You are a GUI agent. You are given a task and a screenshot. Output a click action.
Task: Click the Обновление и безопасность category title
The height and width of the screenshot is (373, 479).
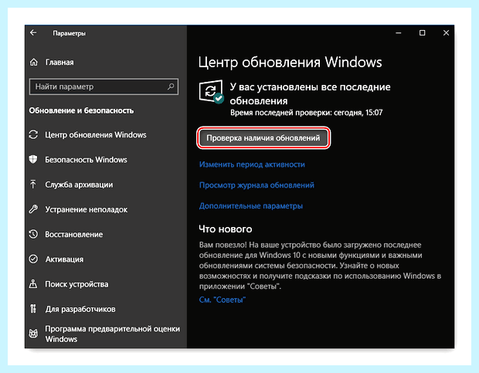[81, 110]
